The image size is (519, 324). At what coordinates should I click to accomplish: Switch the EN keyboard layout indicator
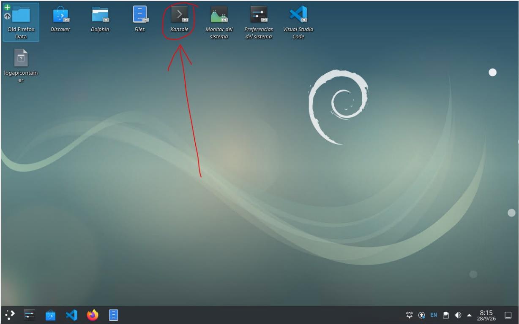click(434, 315)
